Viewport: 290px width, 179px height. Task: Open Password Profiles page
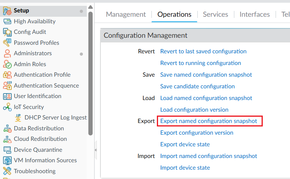pyautogui.click(x=37, y=43)
